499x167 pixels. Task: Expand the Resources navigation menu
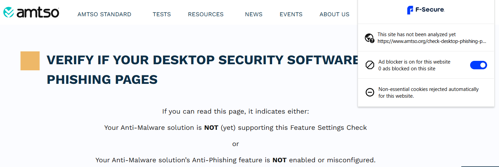(206, 14)
